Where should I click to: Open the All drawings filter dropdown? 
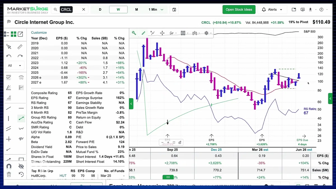pos(15,66)
